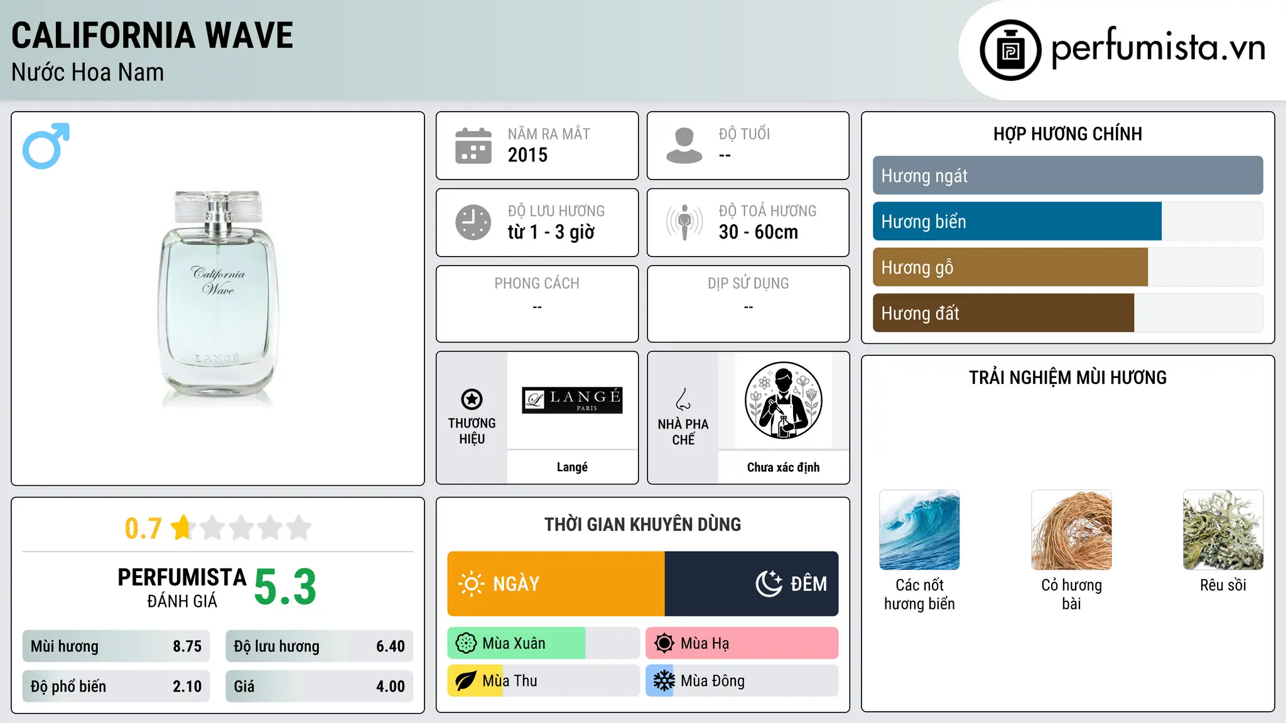Screen dimensions: 1286x723
Task: Select the oakmoss note thumbnail
Action: click(x=1223, y=530)
